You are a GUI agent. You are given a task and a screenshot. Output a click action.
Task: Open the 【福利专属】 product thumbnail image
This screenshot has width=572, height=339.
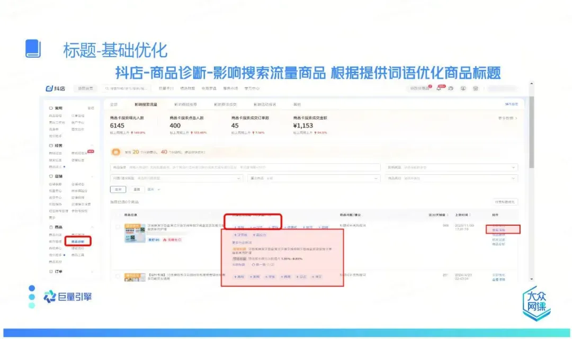(x=135, y=277)
